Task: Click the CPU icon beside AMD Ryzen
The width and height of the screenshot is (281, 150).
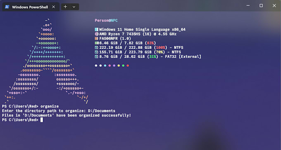Action: click(x=97, y=34)
